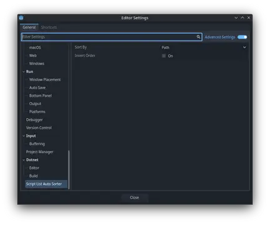
Task: Click the settings list vertical scrollbar
Action: point(69,169)
